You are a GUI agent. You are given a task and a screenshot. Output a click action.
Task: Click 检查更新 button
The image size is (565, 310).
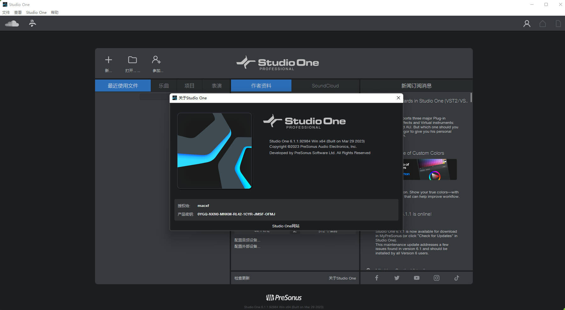[x=242, y=278]
